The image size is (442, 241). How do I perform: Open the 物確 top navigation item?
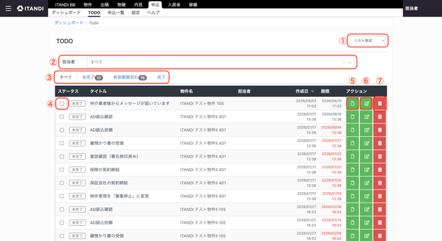pyautogui.click(x=121, y=5)
